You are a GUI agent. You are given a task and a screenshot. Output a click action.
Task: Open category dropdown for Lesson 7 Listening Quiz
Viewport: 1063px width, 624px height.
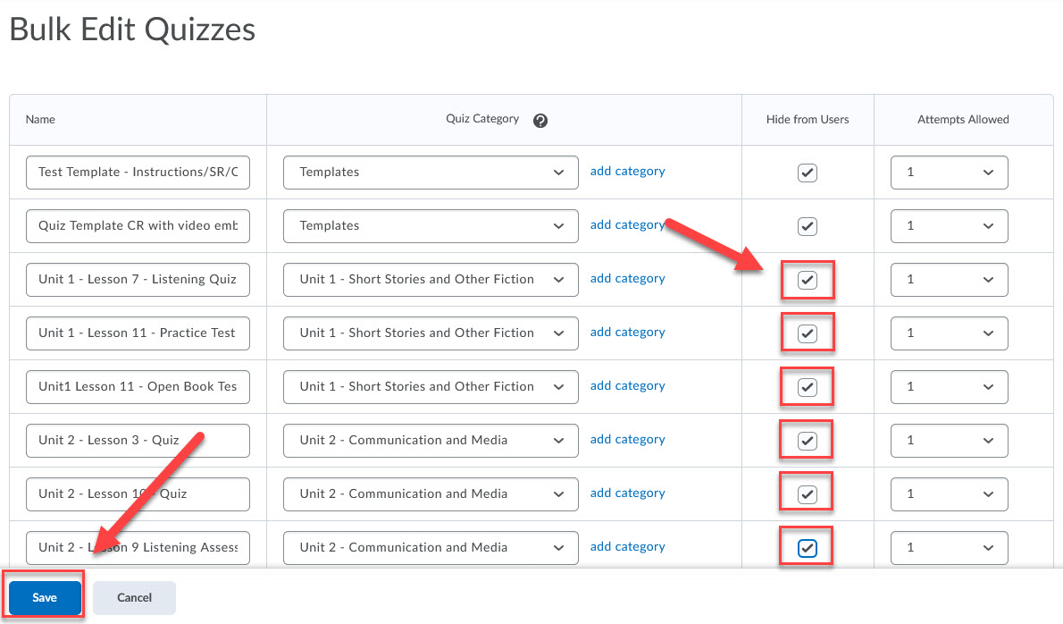pyautogui.click(x=431, y=280)
